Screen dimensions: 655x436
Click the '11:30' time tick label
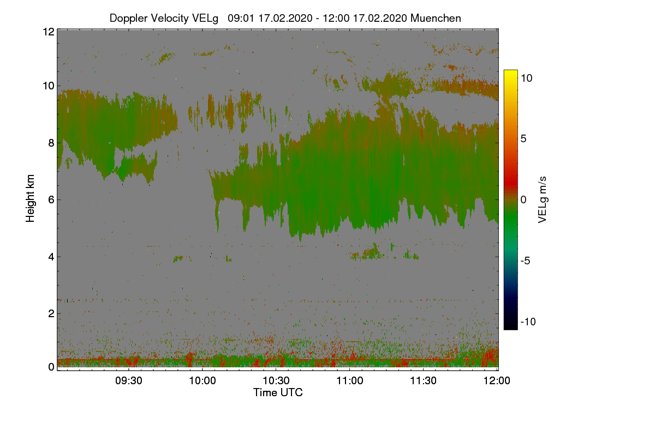(423, 380)
